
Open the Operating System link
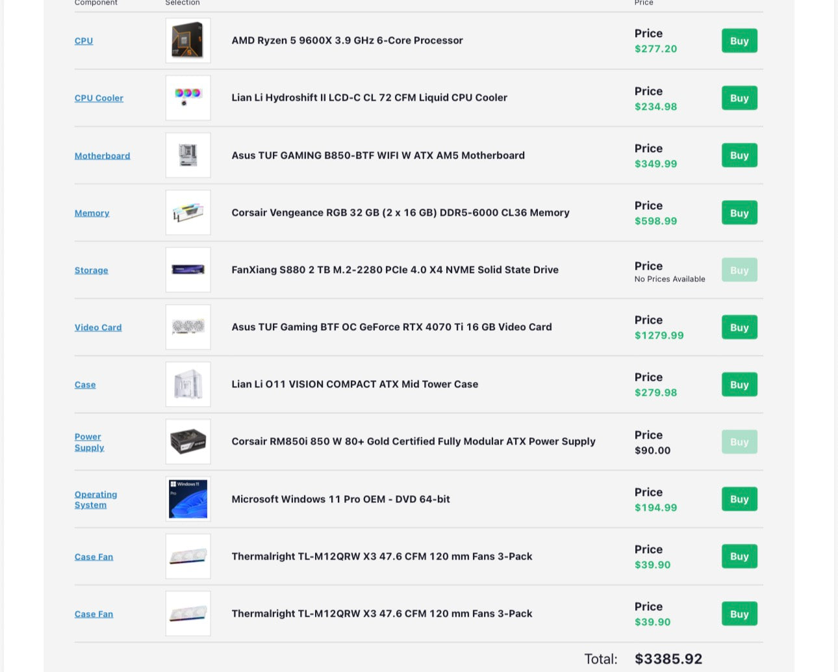[95, 499]
